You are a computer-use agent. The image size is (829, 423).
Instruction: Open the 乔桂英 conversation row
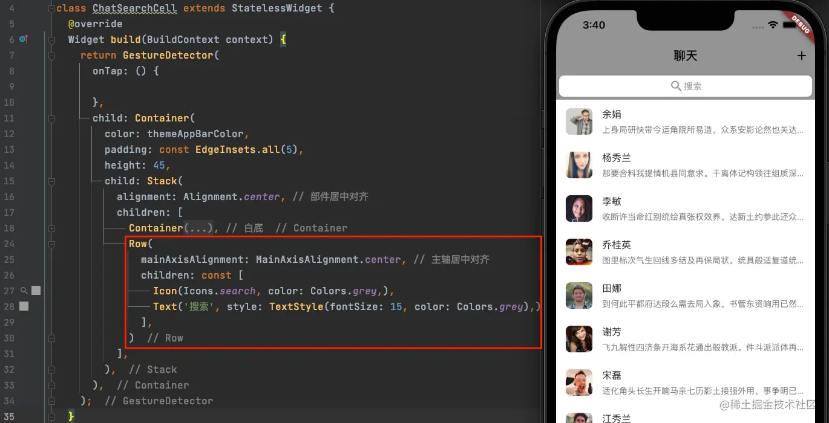[x=686, y=252]
